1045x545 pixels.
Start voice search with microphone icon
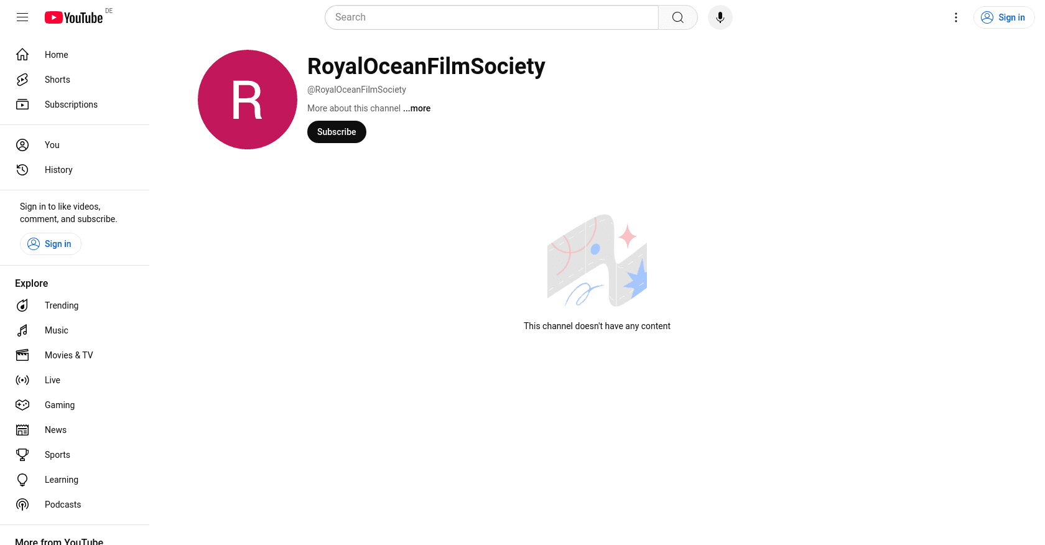click(720, 17)
